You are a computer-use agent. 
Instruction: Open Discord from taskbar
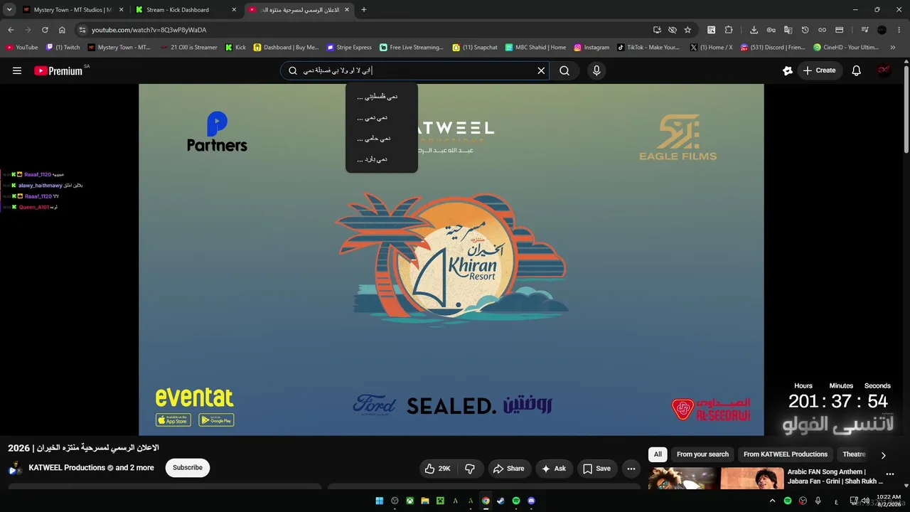pyautogui.click(x=531, y=501)
